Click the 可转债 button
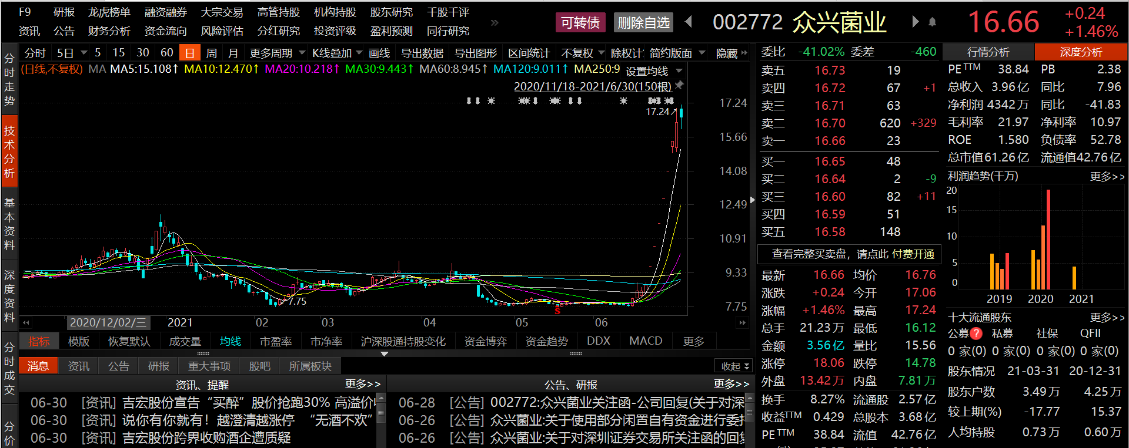 point(580,22)
